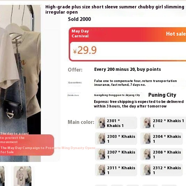Select the 2308 * Khakis 1 swatch

[x=162, y=154]
